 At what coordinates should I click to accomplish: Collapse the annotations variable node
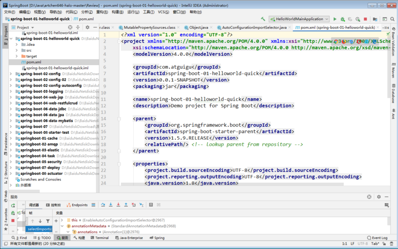click(68, 232)
